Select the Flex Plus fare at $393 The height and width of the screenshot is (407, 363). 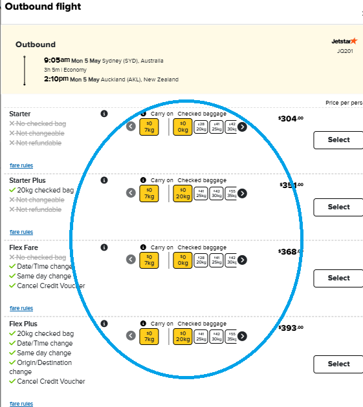(338, 364)
